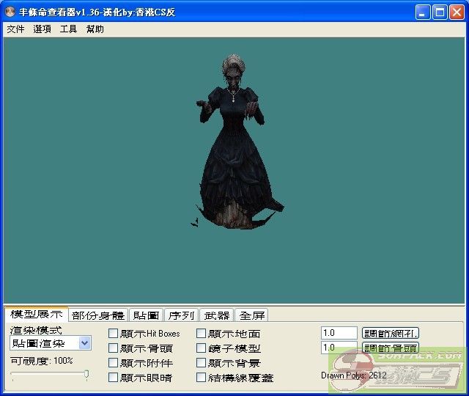The width and height of the screenshot is (469, 396).
Task: Expand the 渲染模式 dropdown
Action: point(85,343)
